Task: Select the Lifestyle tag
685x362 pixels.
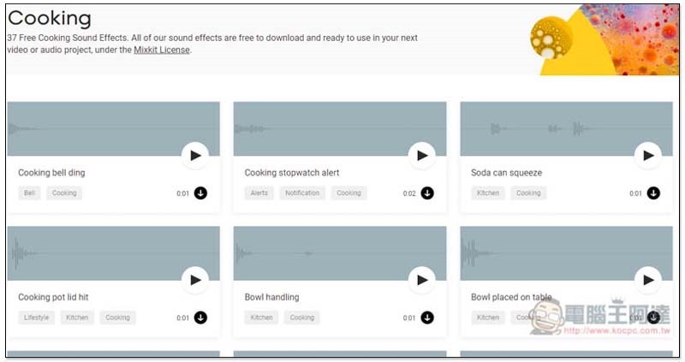Action: click(x=37, y=317)
